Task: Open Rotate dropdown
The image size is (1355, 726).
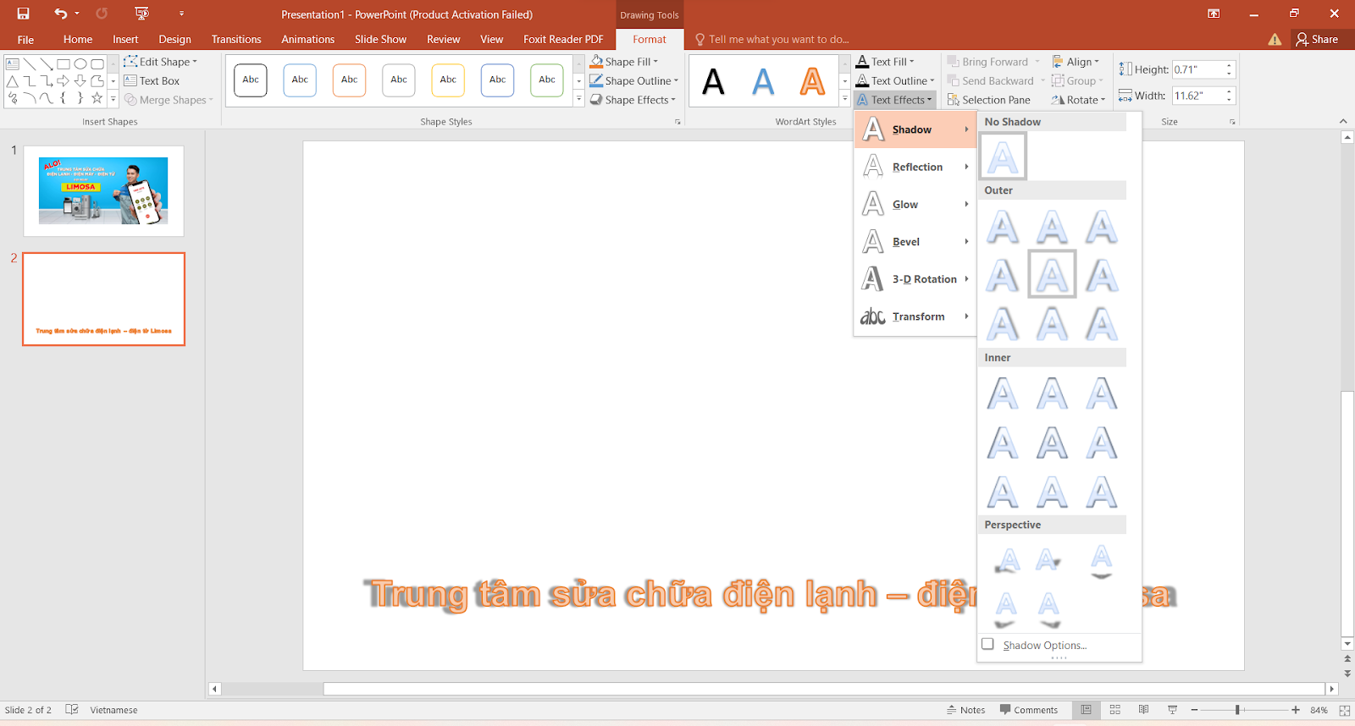Action: (x=1078, y=100)
